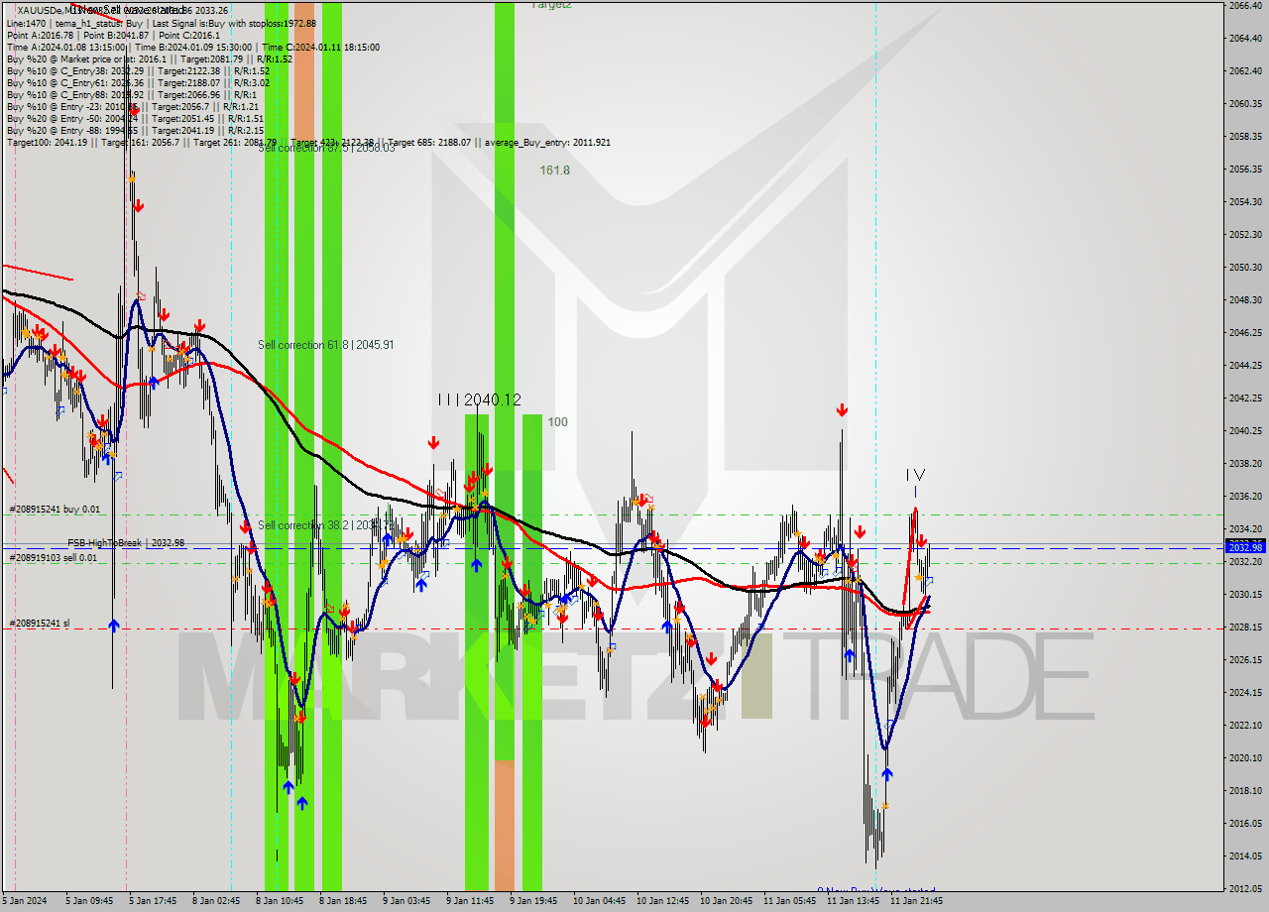1269x912 pixels.
Task: Click the '#208915241 sl' stop loss label
Action: pos(40,624)
